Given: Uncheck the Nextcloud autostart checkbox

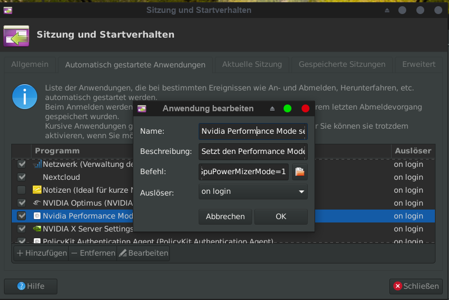Looking at the screenshot, I should [x=21, y=177].
